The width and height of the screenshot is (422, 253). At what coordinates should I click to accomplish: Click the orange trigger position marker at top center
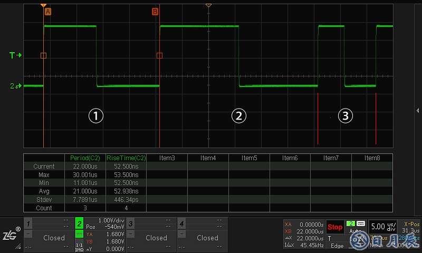coord(208,5)
